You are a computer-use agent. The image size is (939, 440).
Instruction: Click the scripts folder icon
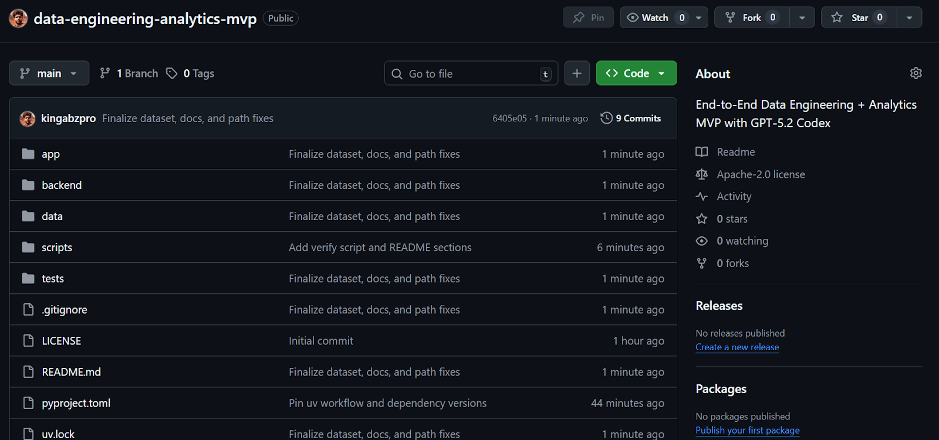pyautogui.click(x=28, y=247)
